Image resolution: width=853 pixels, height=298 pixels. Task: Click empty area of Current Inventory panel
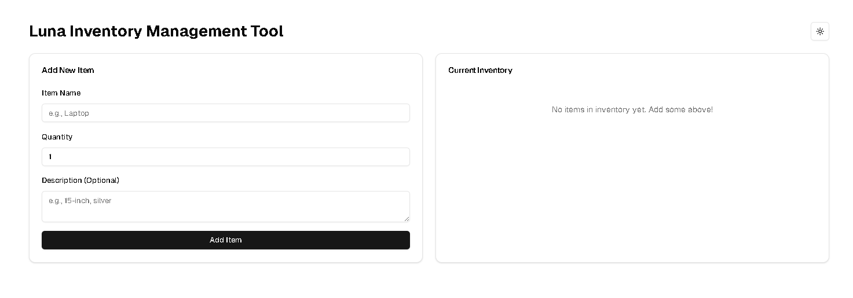click(632, 191)
